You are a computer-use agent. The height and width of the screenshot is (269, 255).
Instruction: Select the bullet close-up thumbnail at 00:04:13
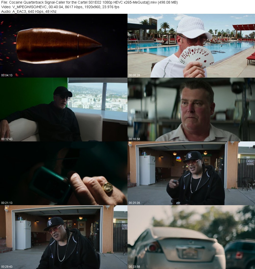[64, 46]
